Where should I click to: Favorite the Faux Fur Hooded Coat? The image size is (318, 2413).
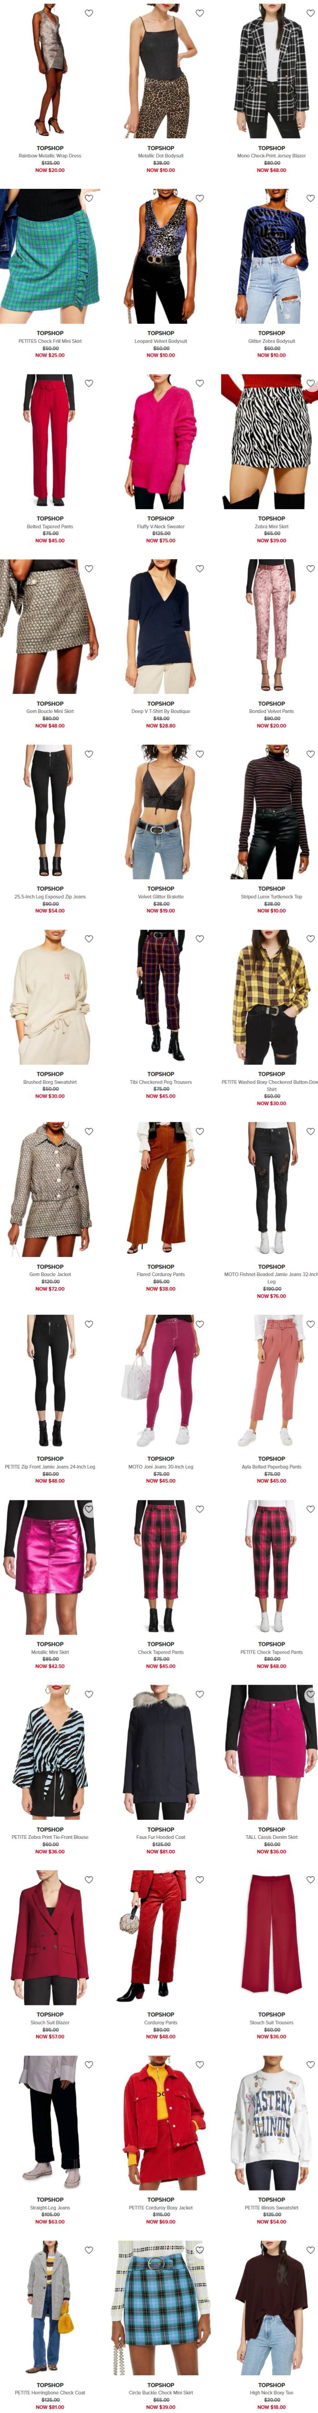[x=199, y=1695]
